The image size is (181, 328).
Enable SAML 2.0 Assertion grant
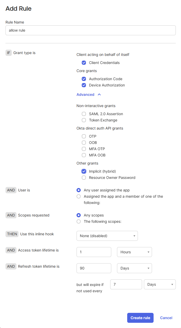coord(84,114)
